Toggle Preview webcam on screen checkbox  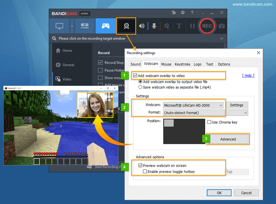tap(140, 165)
